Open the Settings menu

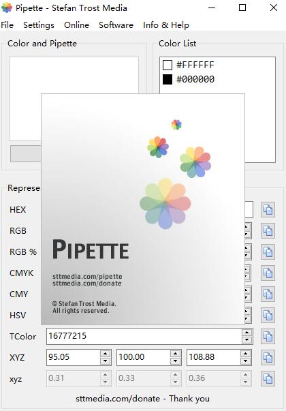pyautogui.click(x=39, y=25)
